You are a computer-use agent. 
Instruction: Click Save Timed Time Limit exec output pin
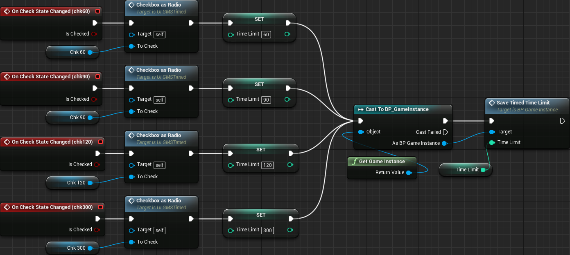click(563, 121)
